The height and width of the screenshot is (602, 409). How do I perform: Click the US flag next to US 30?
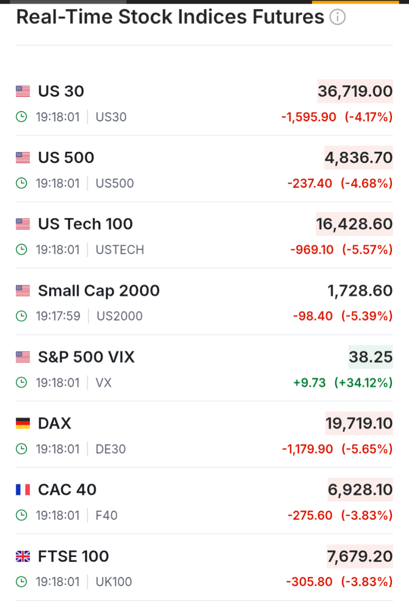pos(23,91)
